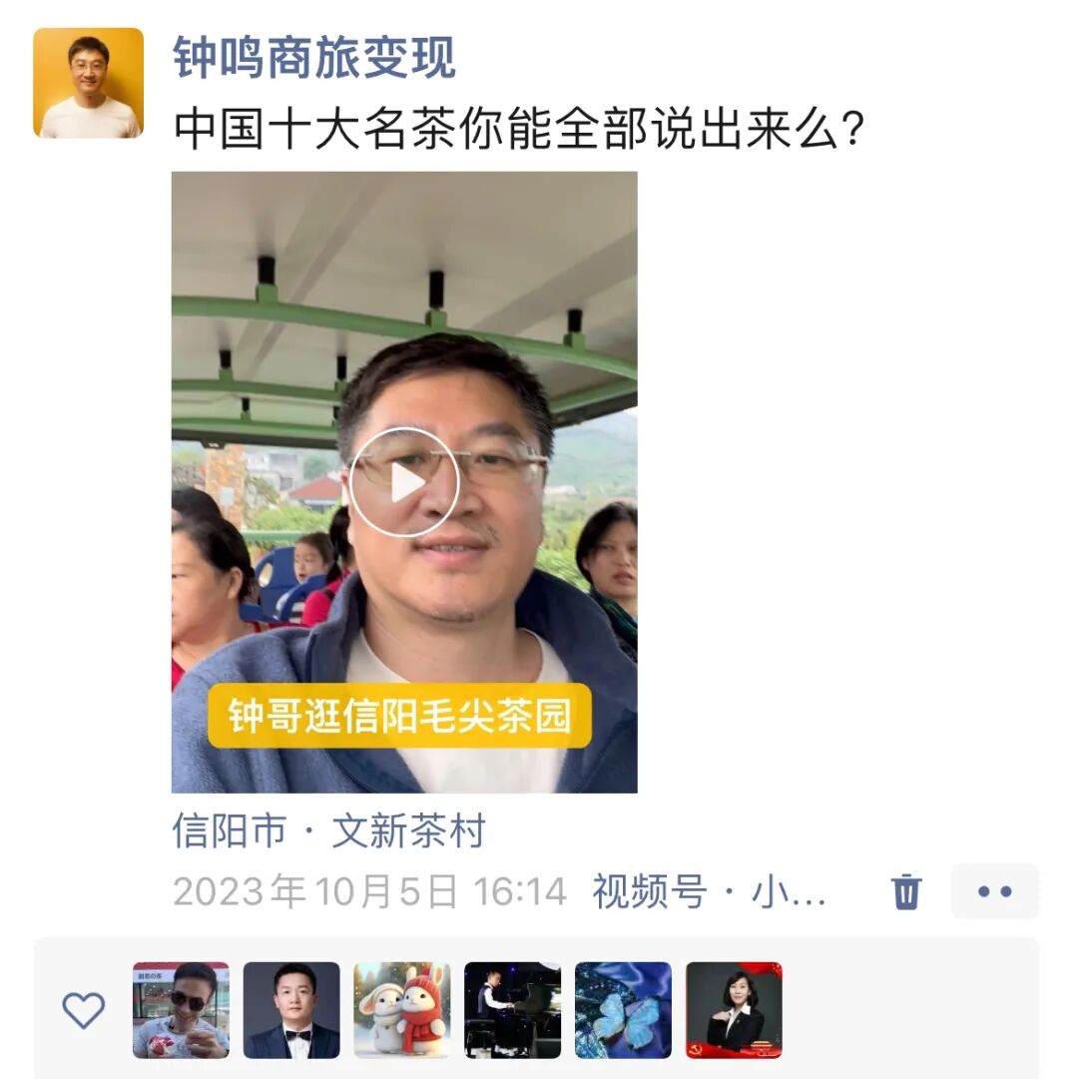Select liker avatar with sunglasses man
This screenshot has height=1079, width=1078.
click(181, 1009)
